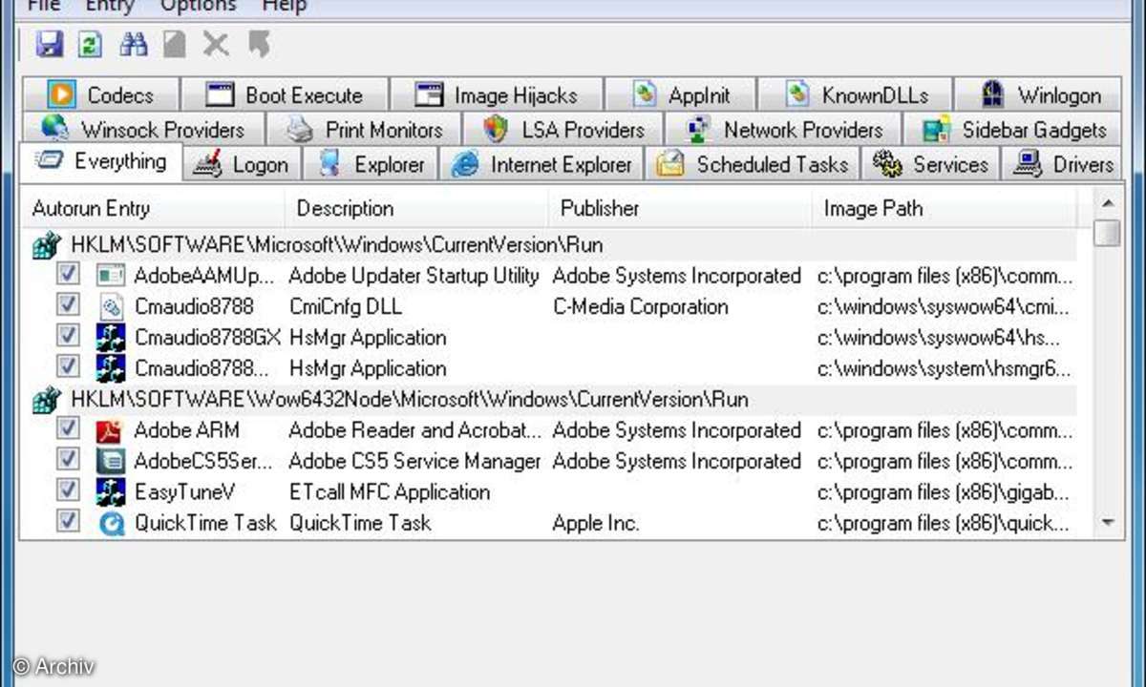
Task: Toggle the checkbox for the CmiCnfg DLL entry
Action: [x=68, y=306]
